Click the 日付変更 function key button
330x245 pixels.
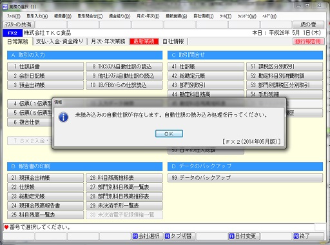click(244, 236)
